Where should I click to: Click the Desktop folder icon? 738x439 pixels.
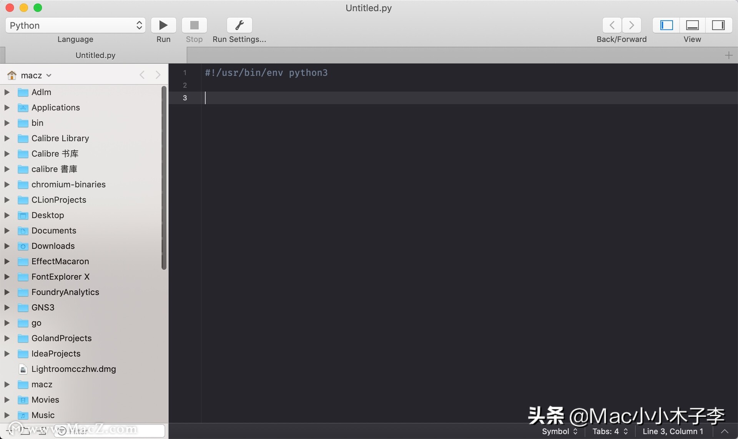(x=23, y=215)
